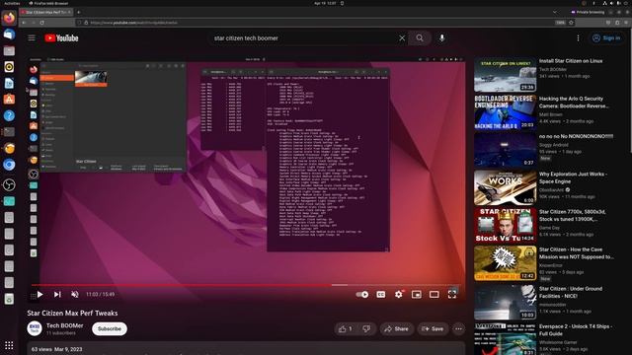
Task: Show site info via the padlock icon
Action: [x=86, y=23]
